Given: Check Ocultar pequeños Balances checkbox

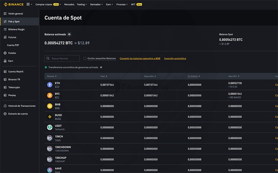Looking at the screenshot, I should tap(85, 58).
